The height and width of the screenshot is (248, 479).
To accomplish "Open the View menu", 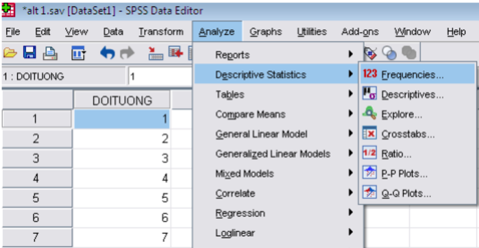I will [76, 32].
